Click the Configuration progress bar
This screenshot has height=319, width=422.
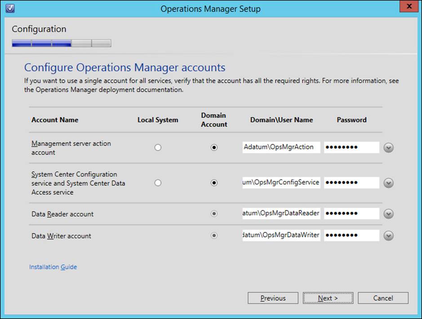pyautogui.click(x=62, y=43)
